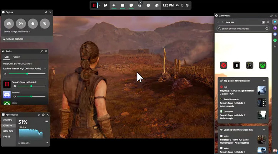Click the record last 30 seconds button
Viewport: 278px width, 154px height.
tap(21, 23)
